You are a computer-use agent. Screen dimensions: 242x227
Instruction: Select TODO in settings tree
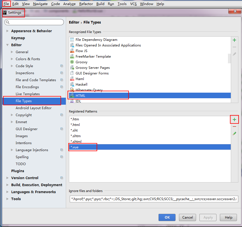pos(20,164)
